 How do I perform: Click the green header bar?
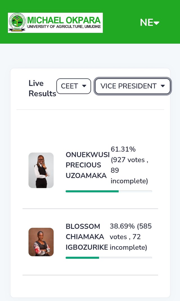click(x=90, y=22)
